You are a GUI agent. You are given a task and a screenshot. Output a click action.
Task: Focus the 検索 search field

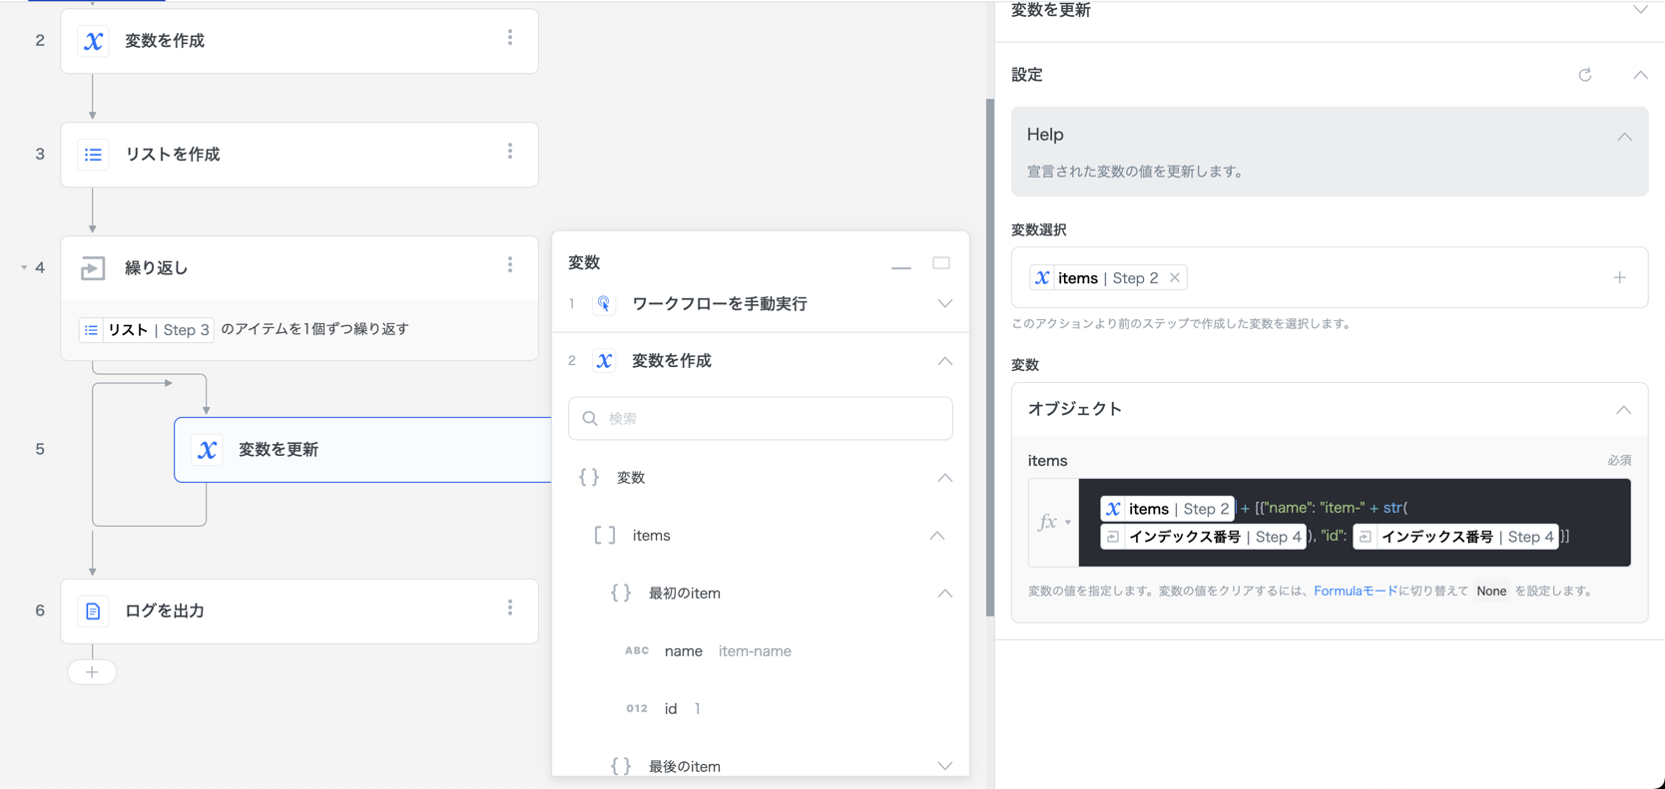pyautogui.click(x=761, y=419)
